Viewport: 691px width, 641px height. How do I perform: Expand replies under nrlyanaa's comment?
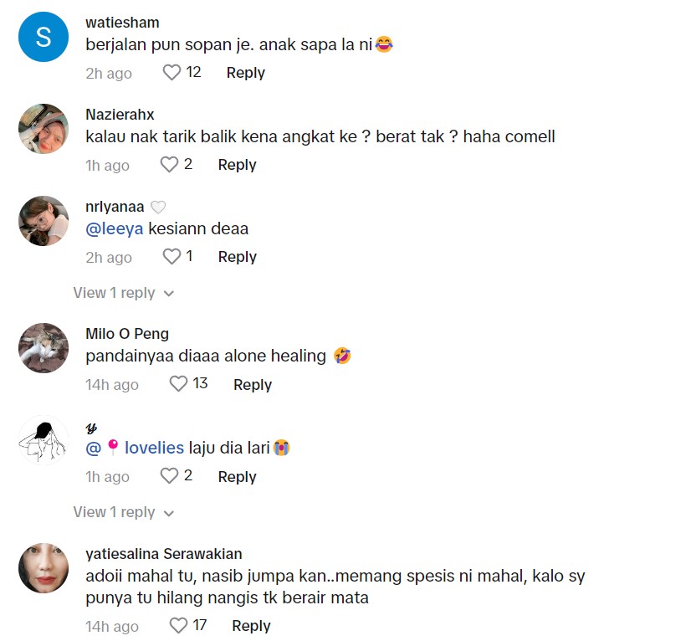click(x=123, y=293)
